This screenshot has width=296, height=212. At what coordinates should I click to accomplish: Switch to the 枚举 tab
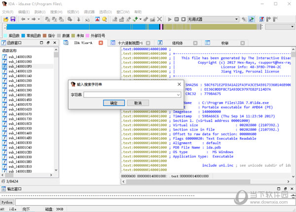(x=225, y=43)
